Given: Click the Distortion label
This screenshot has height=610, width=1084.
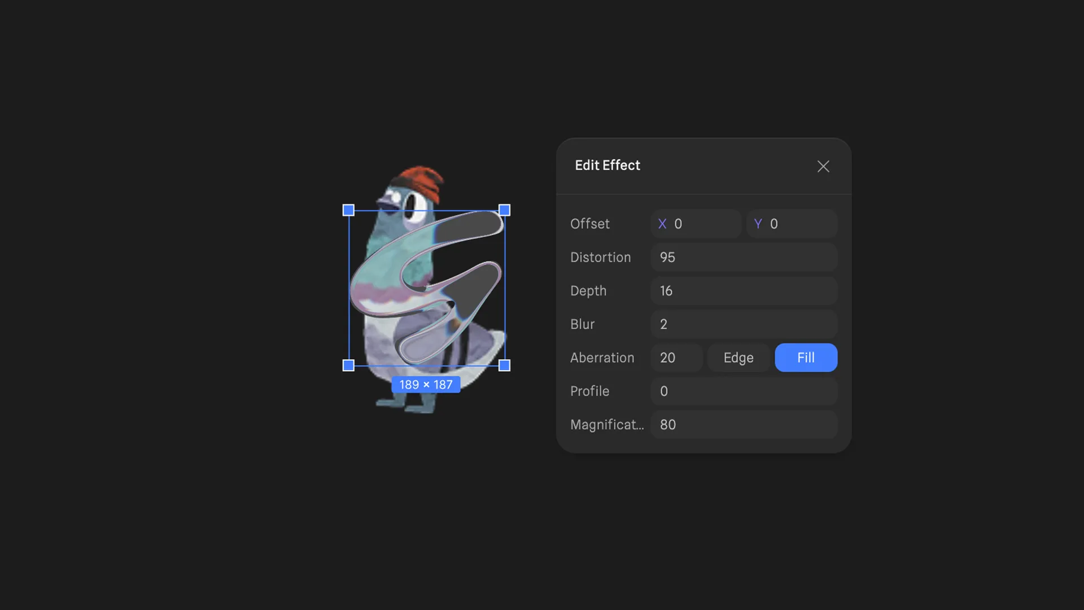Looking at the screenshot, I should 601,257.
